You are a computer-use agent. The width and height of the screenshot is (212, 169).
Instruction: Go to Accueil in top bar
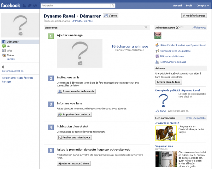(177, 6)
